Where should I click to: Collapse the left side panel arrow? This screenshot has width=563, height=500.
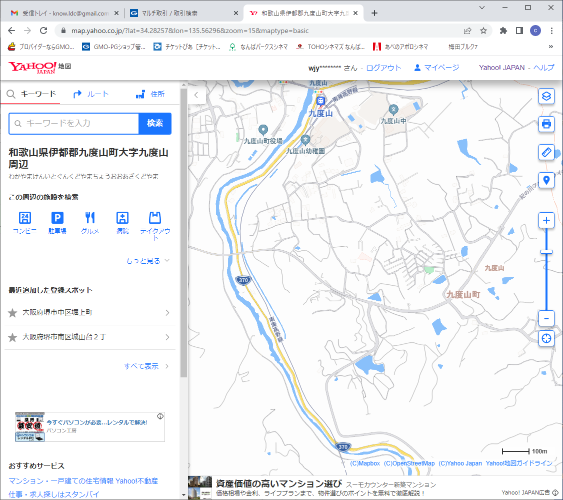click(x=196, y=95)
